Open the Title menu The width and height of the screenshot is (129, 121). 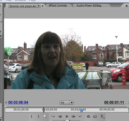[9, 1]
